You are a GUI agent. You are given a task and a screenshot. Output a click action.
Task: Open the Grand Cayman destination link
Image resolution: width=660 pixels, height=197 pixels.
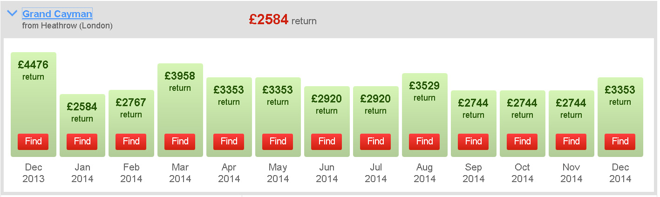(x=57, y=14)
